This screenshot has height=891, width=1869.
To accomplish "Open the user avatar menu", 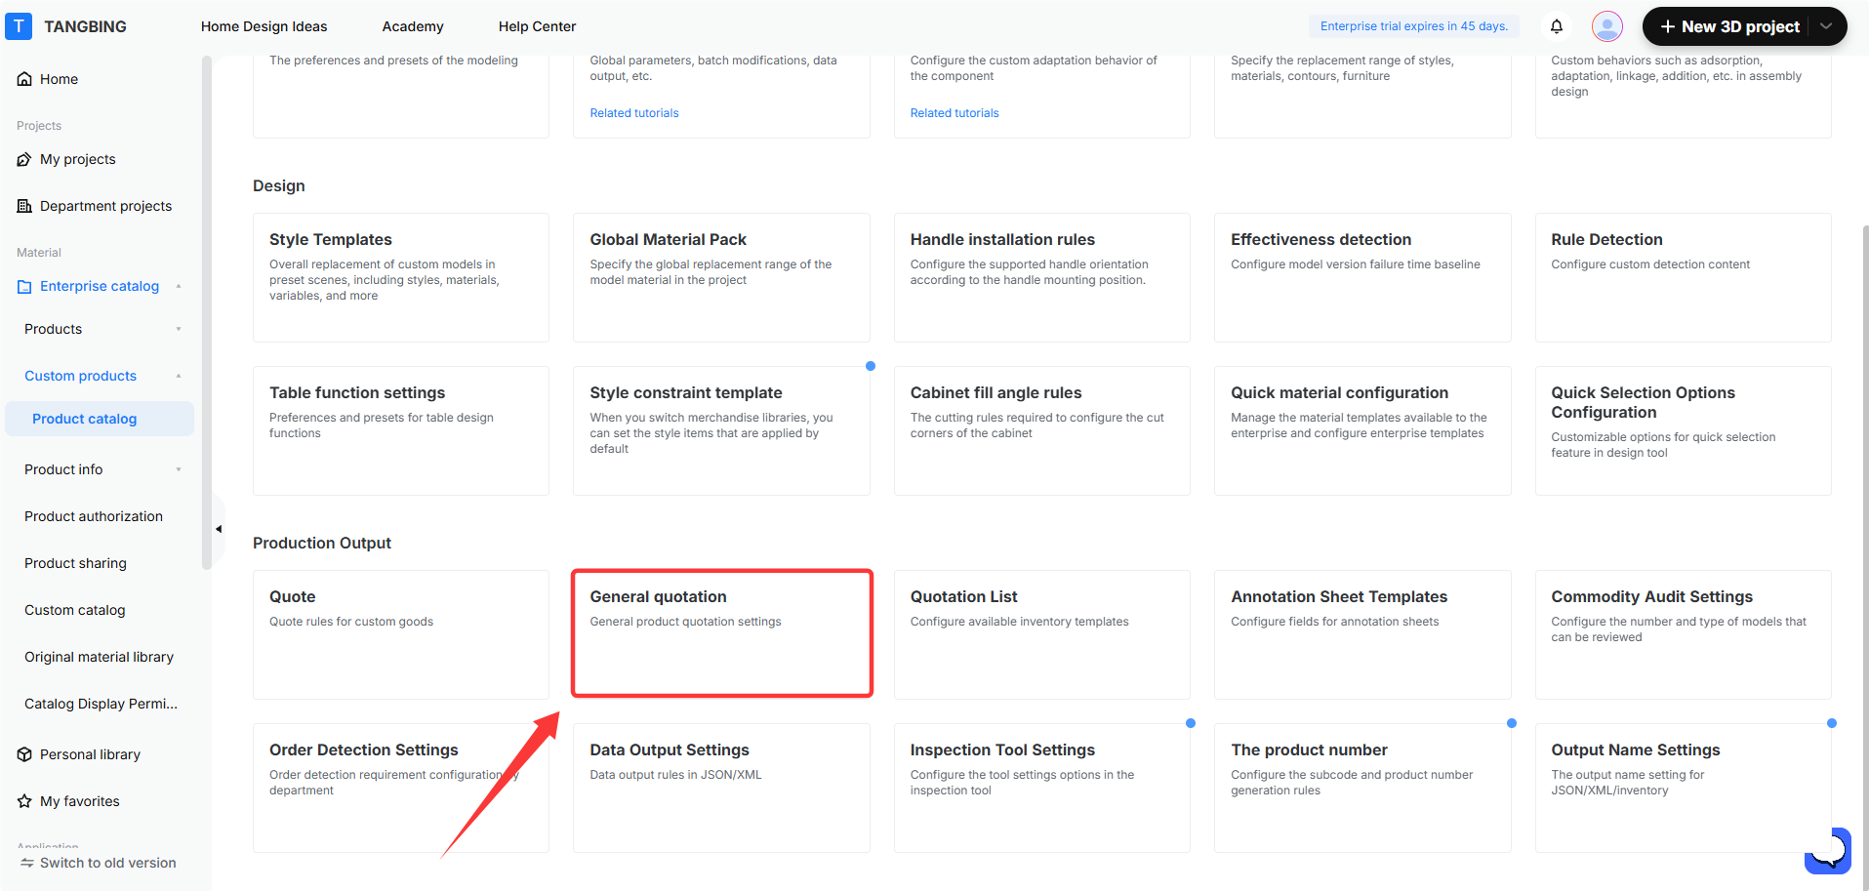I will [x=1606, y=26].
